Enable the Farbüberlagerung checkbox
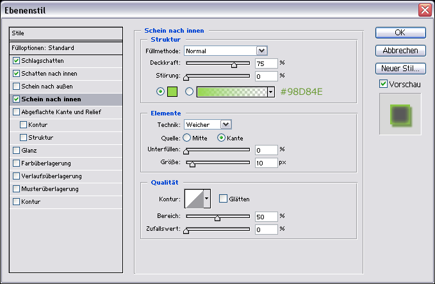435x284 pixels. (17, 163)
